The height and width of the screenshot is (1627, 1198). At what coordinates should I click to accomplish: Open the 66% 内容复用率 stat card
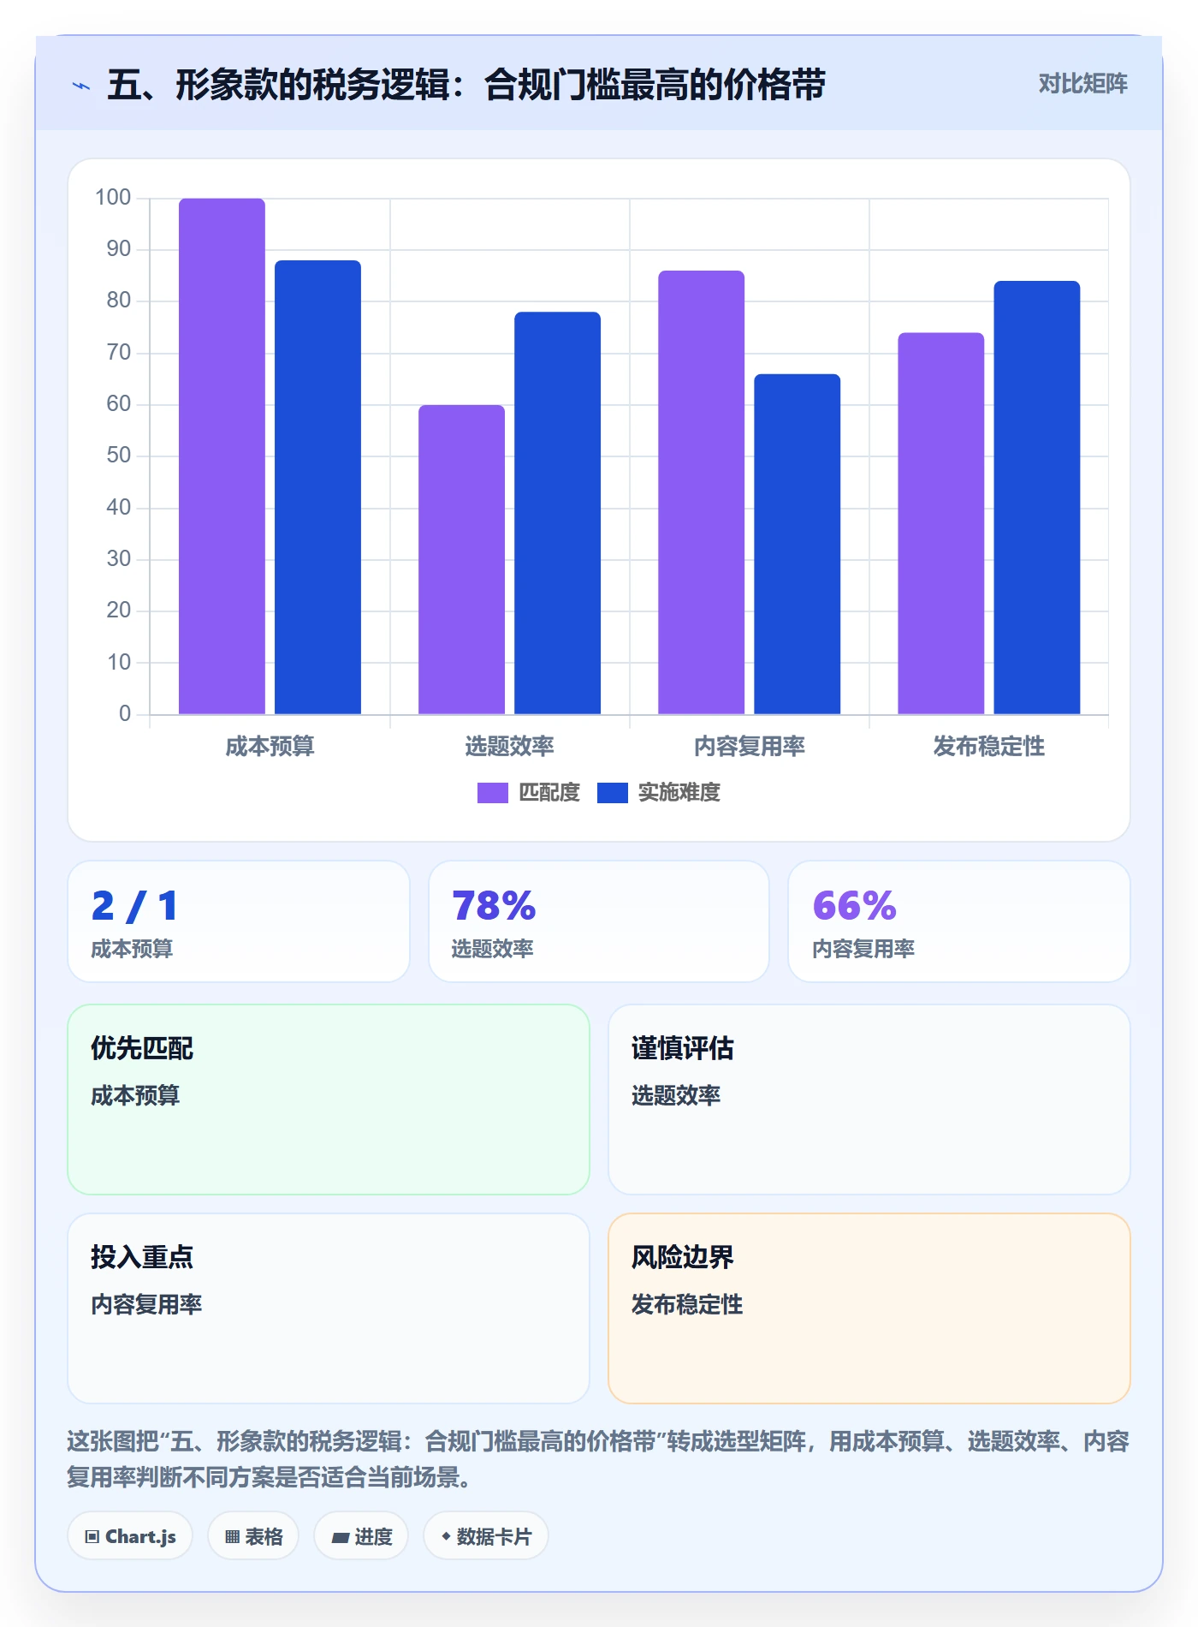click(959, 921)
